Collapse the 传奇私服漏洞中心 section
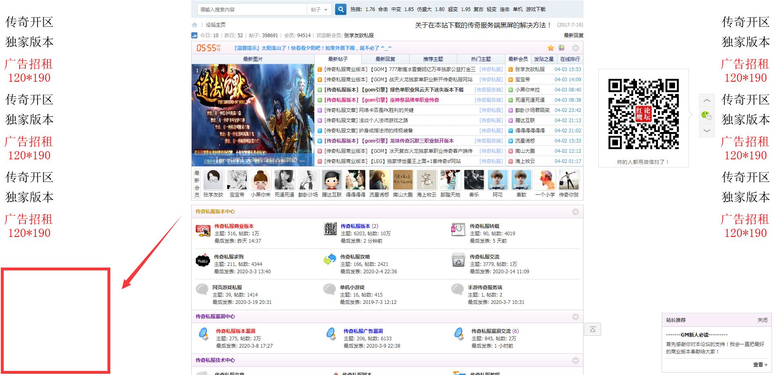Image resolution: width=774 pixels, height=375 pixels. click(x=575, y=317)
